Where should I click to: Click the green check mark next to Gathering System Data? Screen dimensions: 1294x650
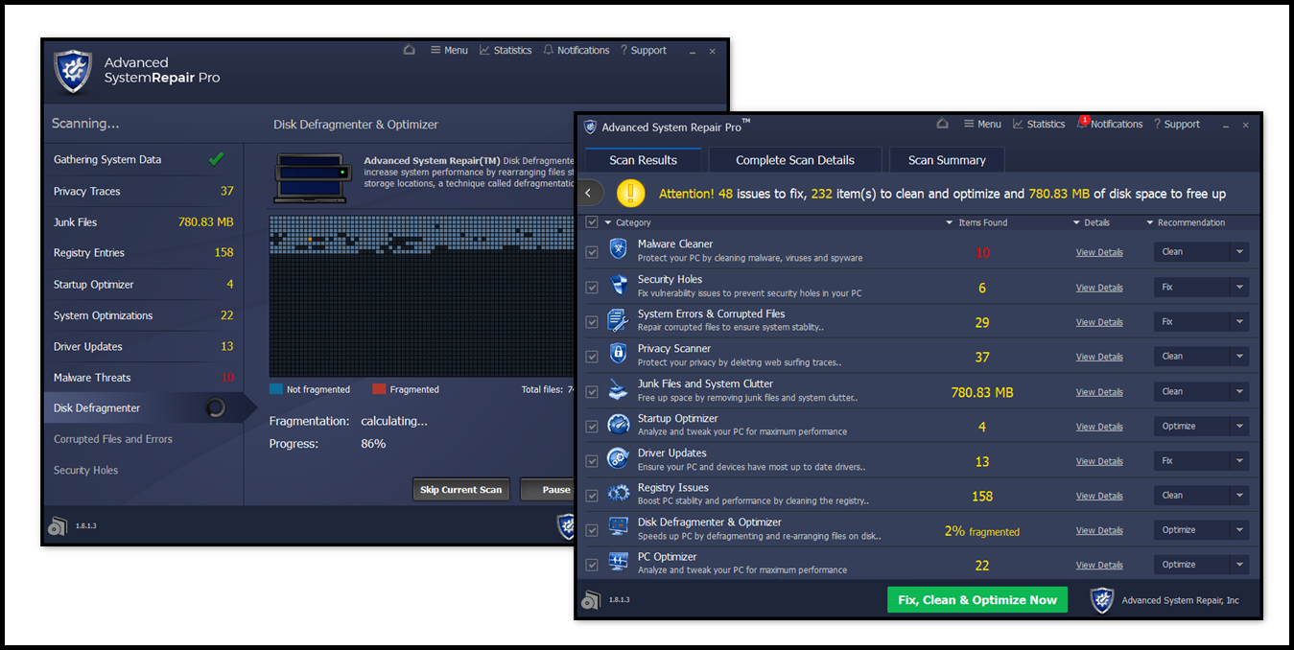coord(217,159)
